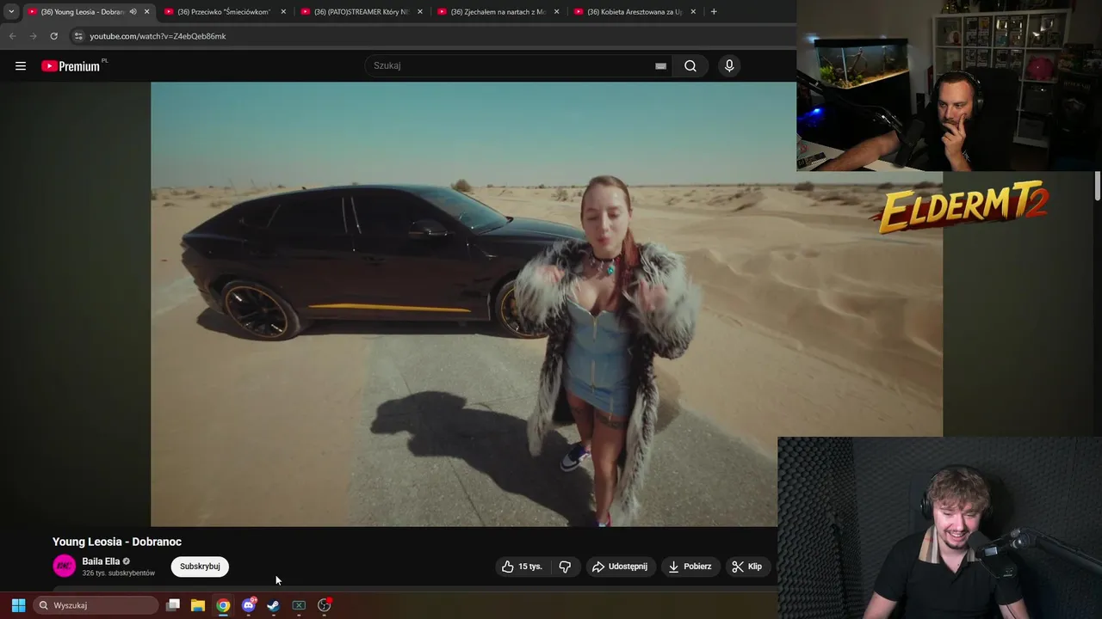The image size is (1102, 619).
Task: Open Baila Ella channel avatar
Action: click(x=65, y=566)
